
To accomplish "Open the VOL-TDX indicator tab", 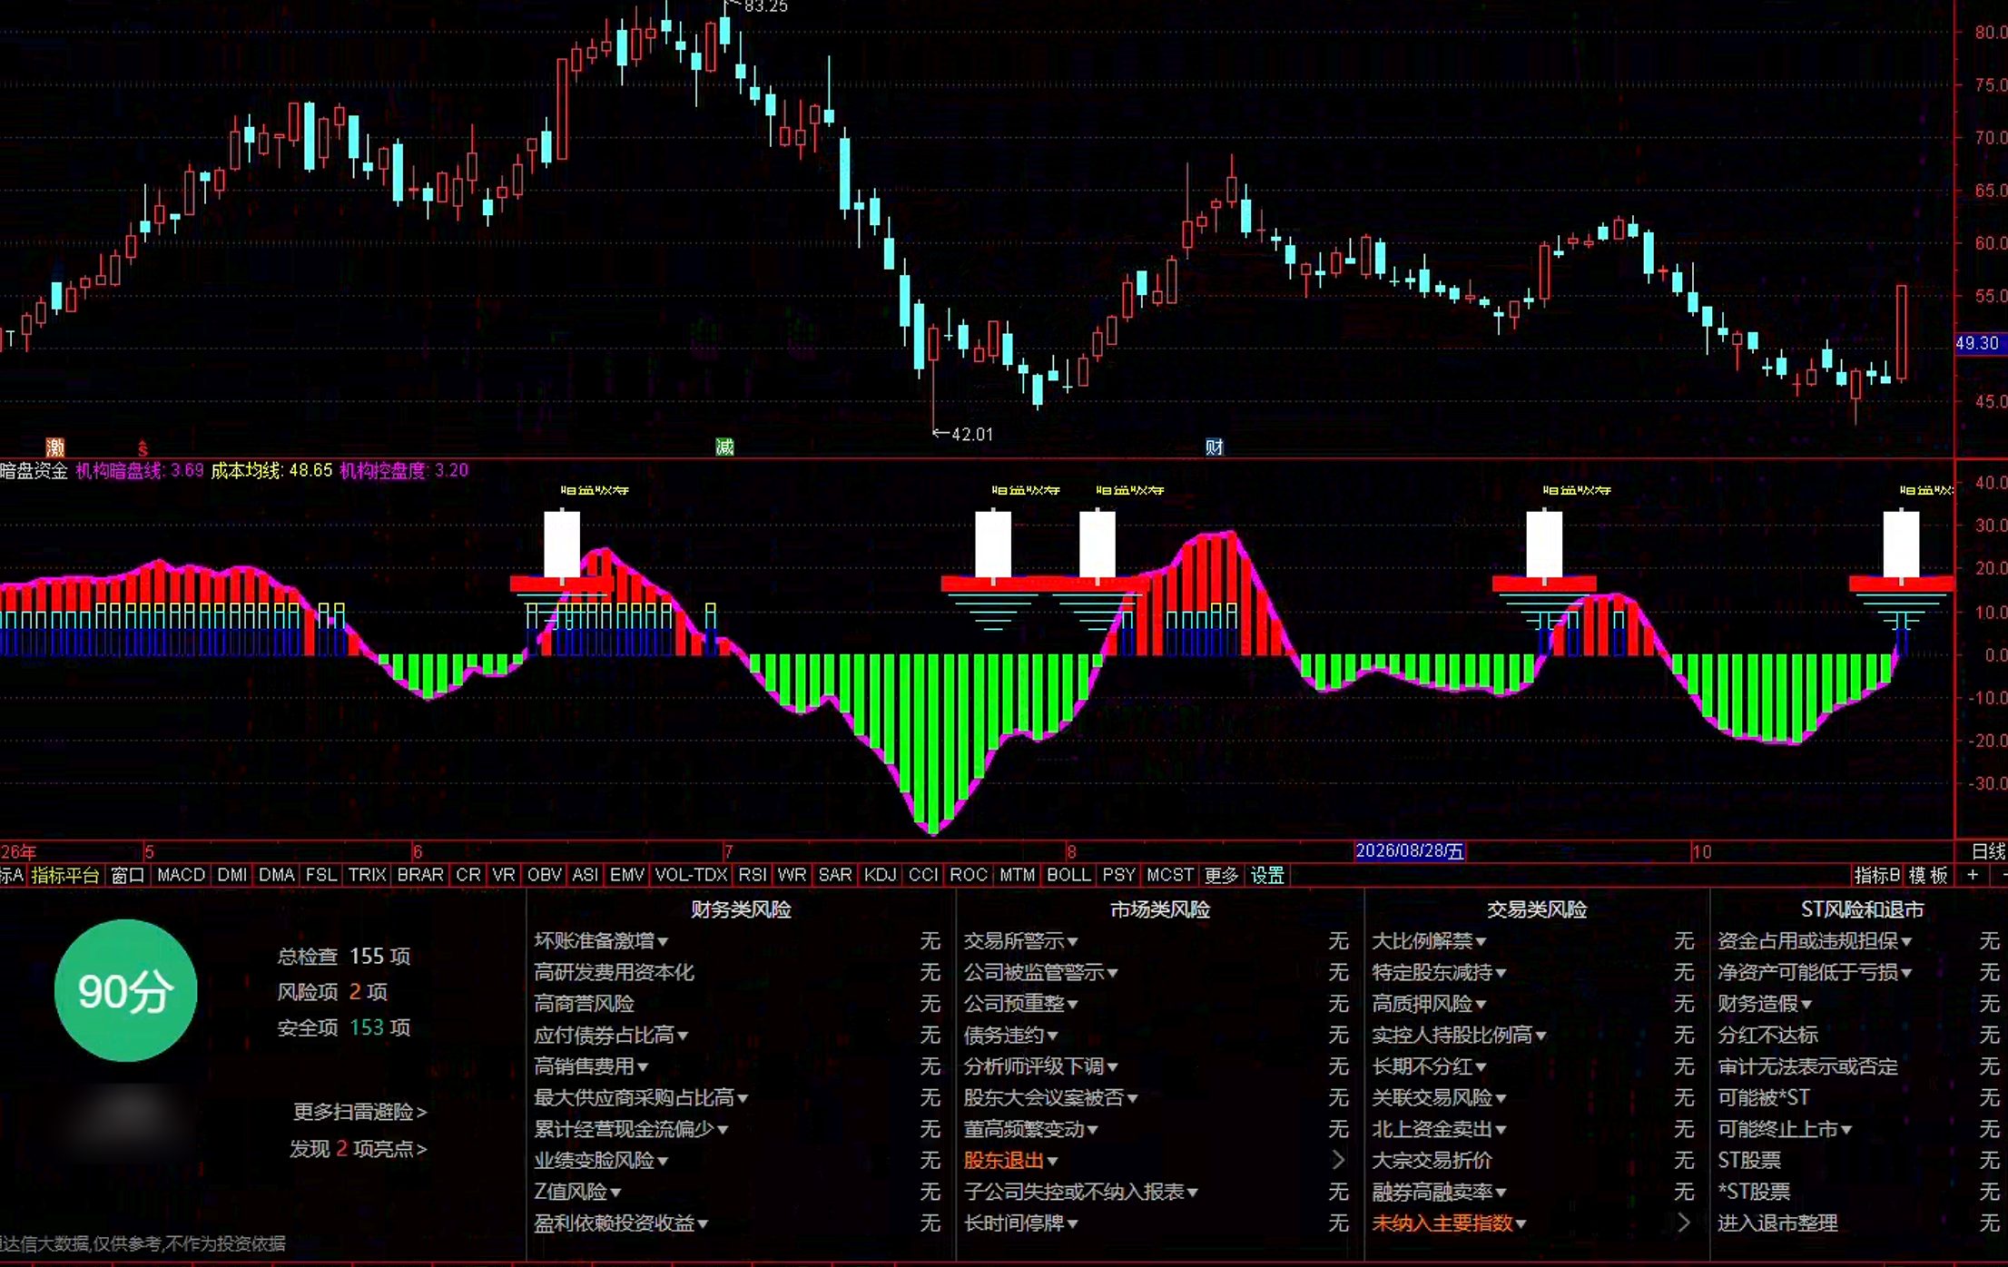I will pyautogui.click(x=691, y=875).
